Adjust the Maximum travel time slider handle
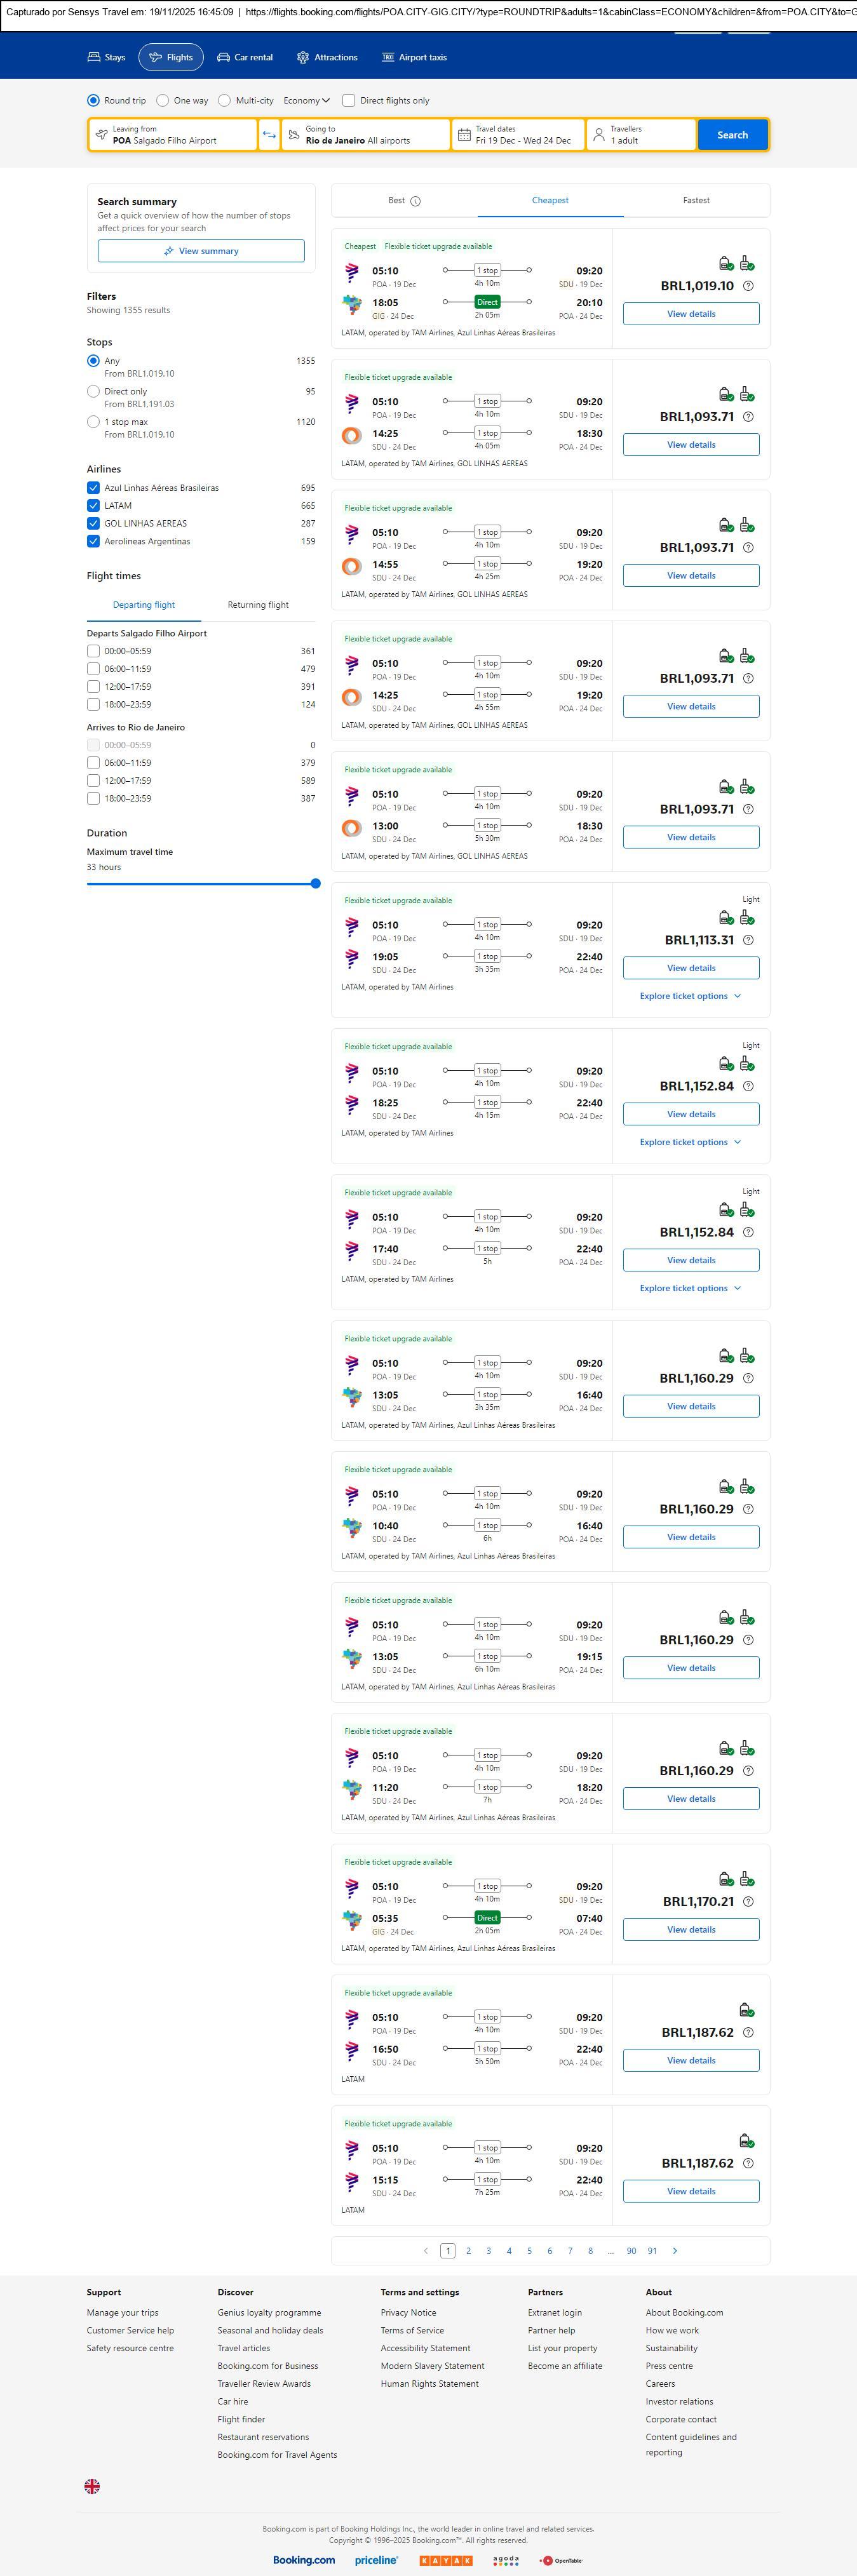The image size is (857, 2576). [316, 884]
